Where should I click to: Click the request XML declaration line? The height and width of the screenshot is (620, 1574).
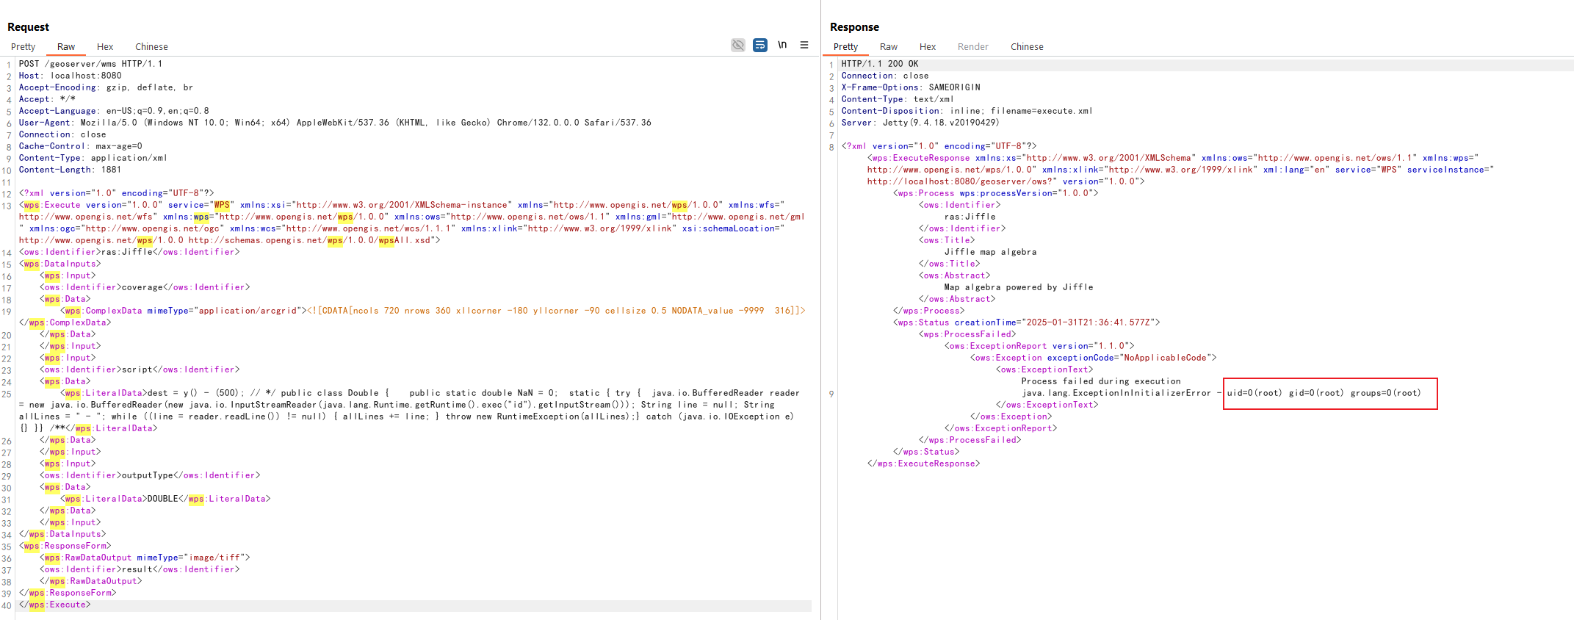coord(116,193)
